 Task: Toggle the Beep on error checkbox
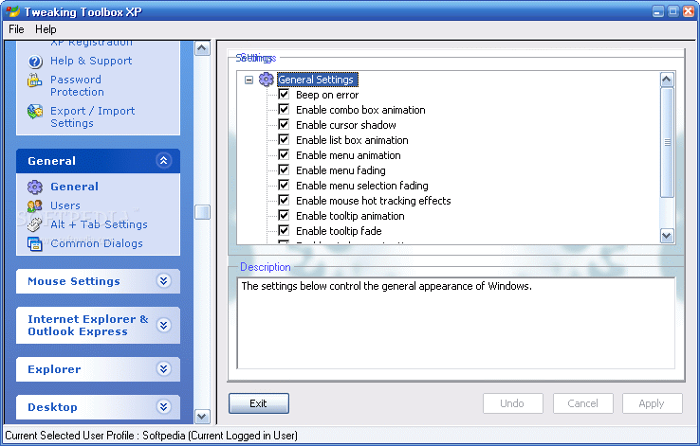click(284, 94)
